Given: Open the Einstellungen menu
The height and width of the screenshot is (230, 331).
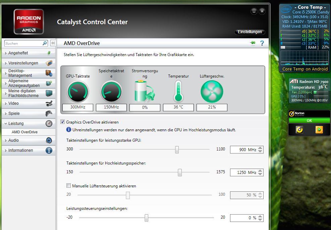Looking at the screenshot, I should 250,32.
